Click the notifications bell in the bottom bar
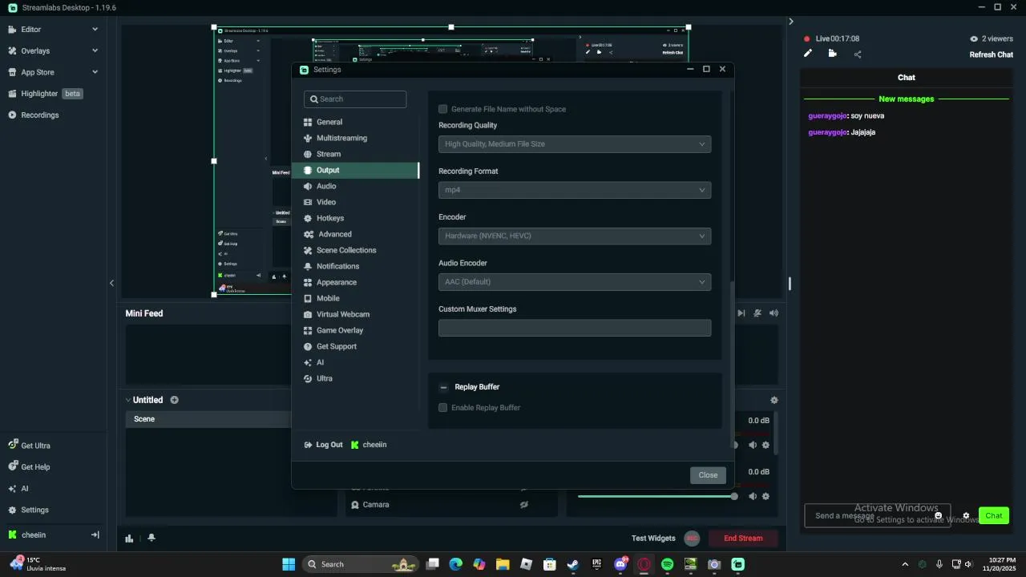 coord(151,538)
